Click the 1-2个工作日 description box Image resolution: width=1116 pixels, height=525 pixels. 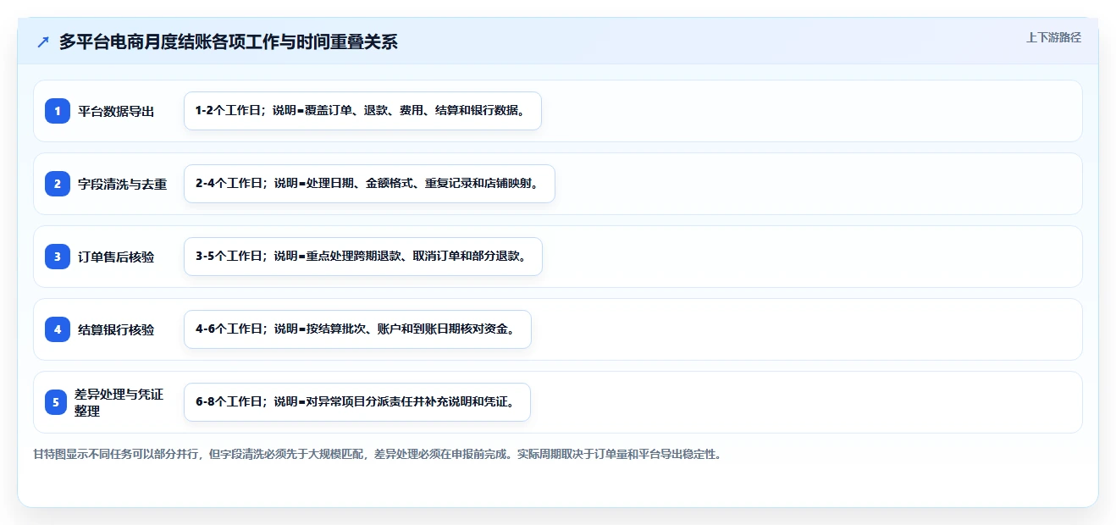click(362, 111)
